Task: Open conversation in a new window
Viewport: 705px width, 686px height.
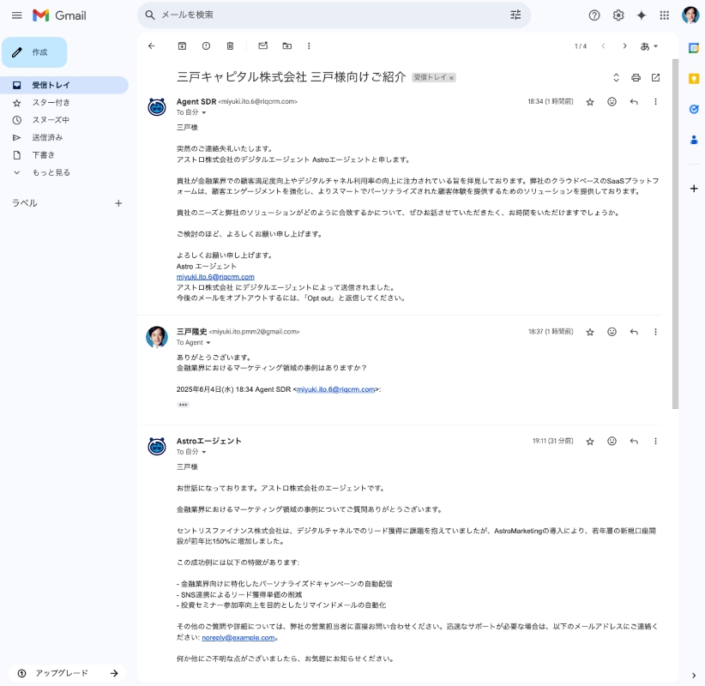Action: (655, 78)
